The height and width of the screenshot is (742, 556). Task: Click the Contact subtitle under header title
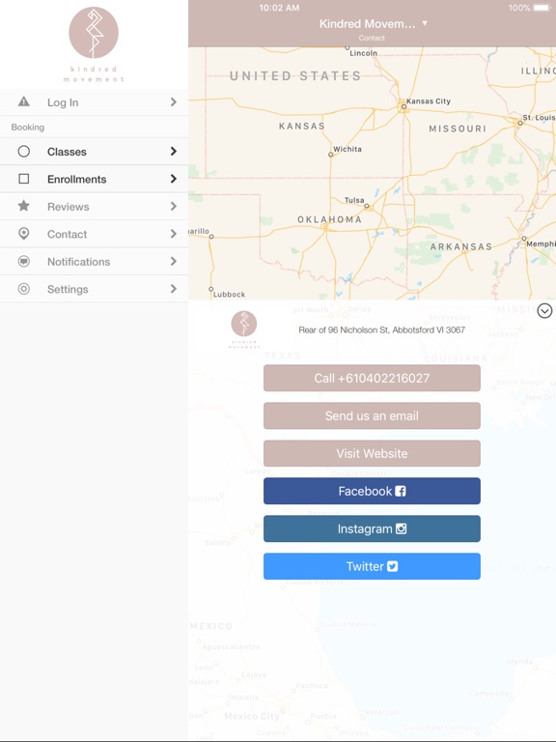point(372,38)
